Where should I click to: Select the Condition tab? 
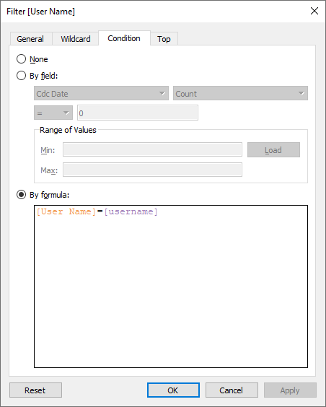tap(124, 38)
